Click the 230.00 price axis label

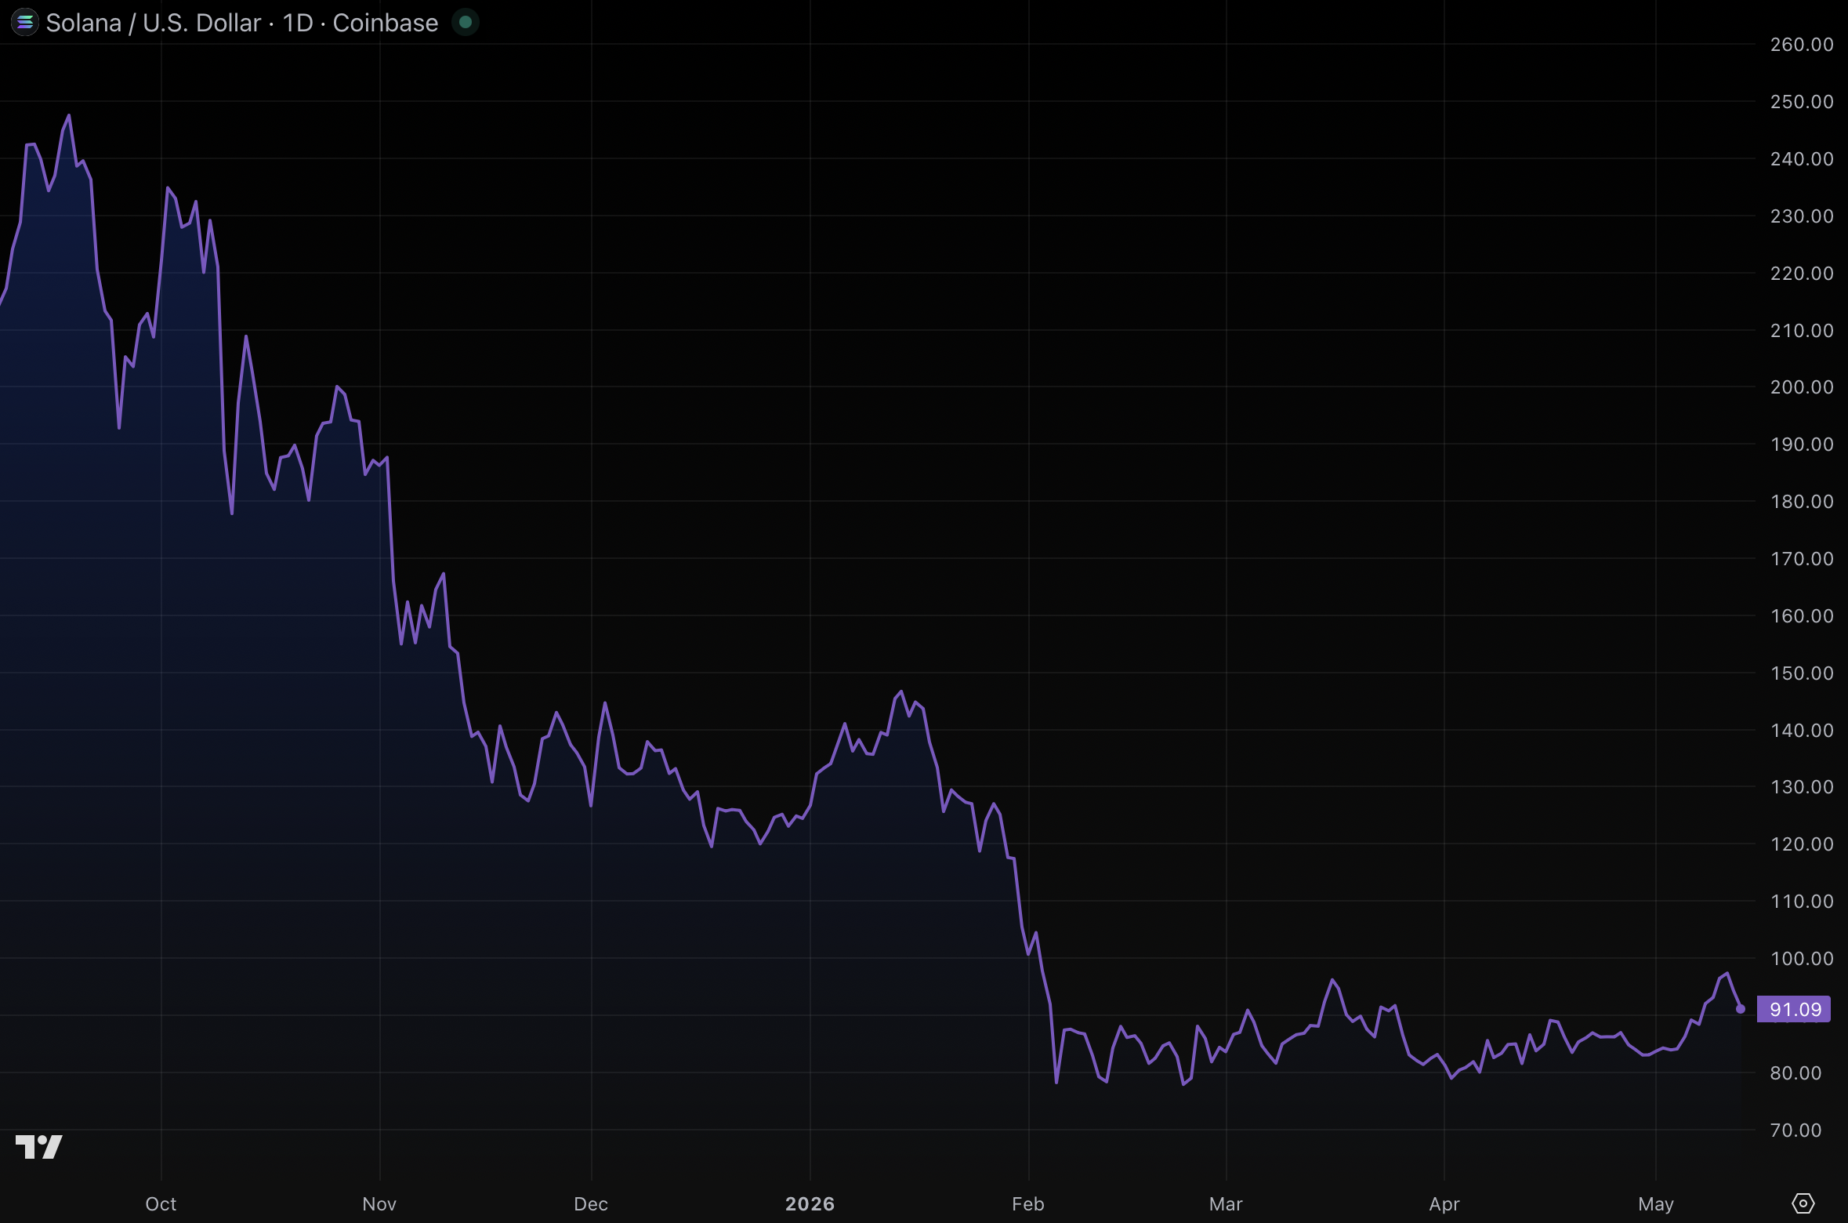tap(1802, 216)
